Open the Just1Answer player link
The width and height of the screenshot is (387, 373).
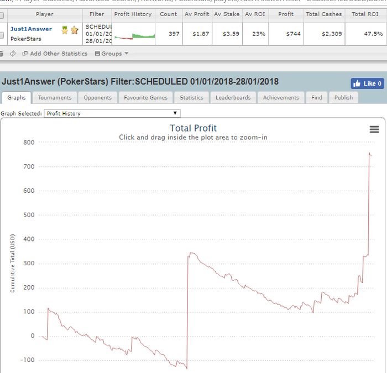(x=31, y=29)
